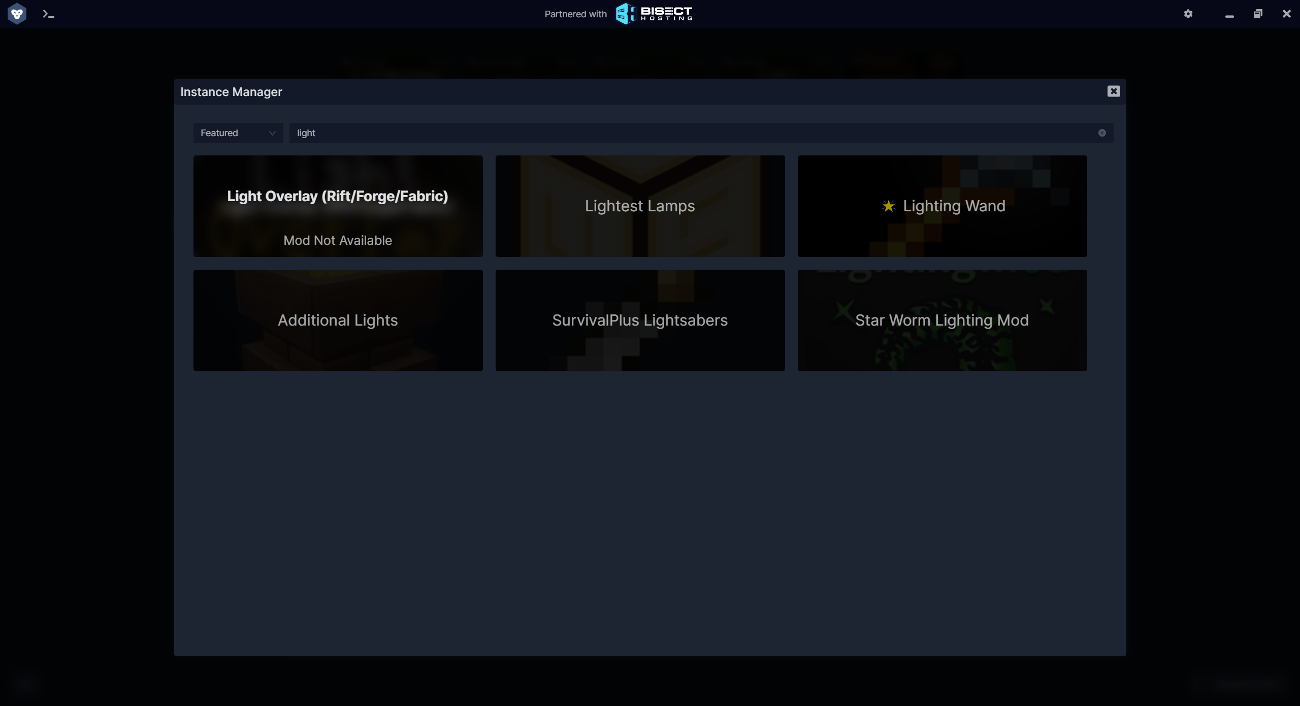
Task: Open the Star Worm Lighting Mod card
Action: 942,320
